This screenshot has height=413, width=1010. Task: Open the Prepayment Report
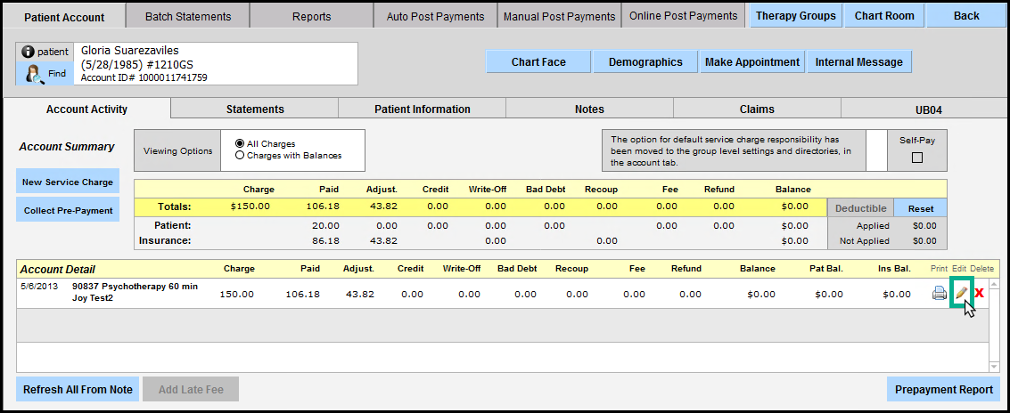943,390
